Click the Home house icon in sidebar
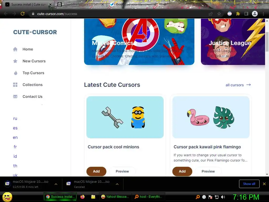Screen dimensions: 269x202 15,49
